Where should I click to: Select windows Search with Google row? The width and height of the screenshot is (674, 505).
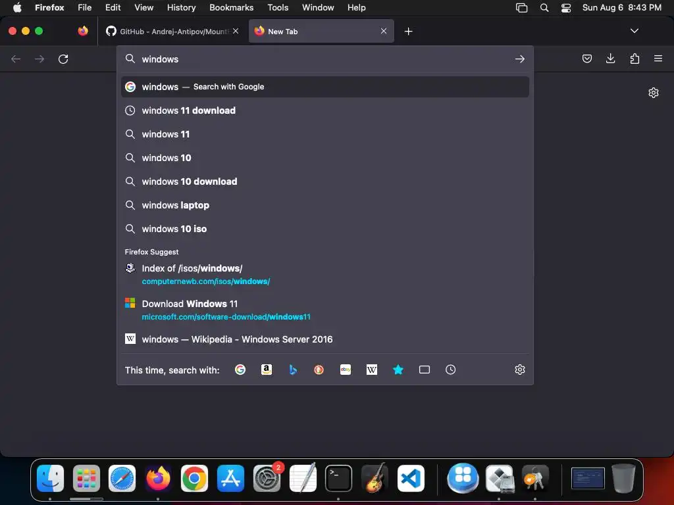point(325,87)
